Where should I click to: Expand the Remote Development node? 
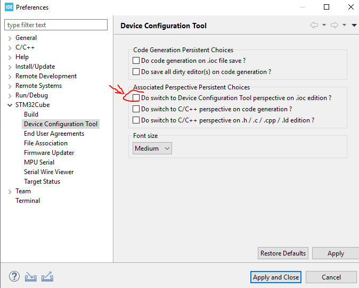(x=10, y=77)
